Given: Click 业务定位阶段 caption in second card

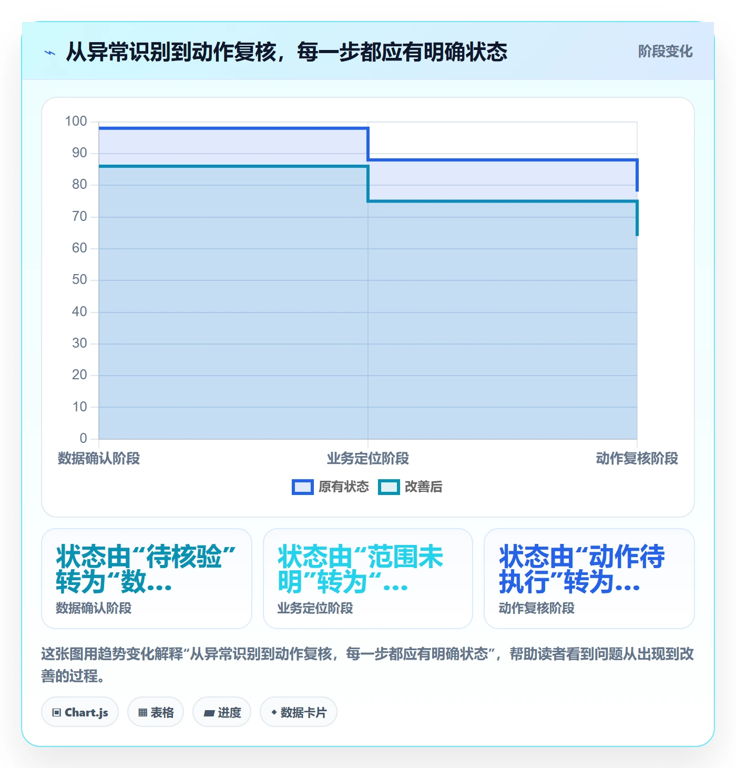Looking at the screenshot, I should tap(315, 609).
